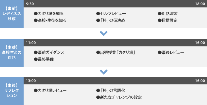
Task: Select the 【事後】リフレクション blue label
Action: (x=12, y=91)
